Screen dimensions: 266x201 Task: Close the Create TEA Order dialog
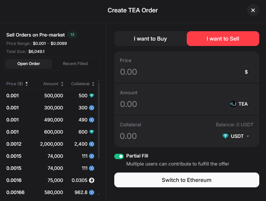pos(253,10)
